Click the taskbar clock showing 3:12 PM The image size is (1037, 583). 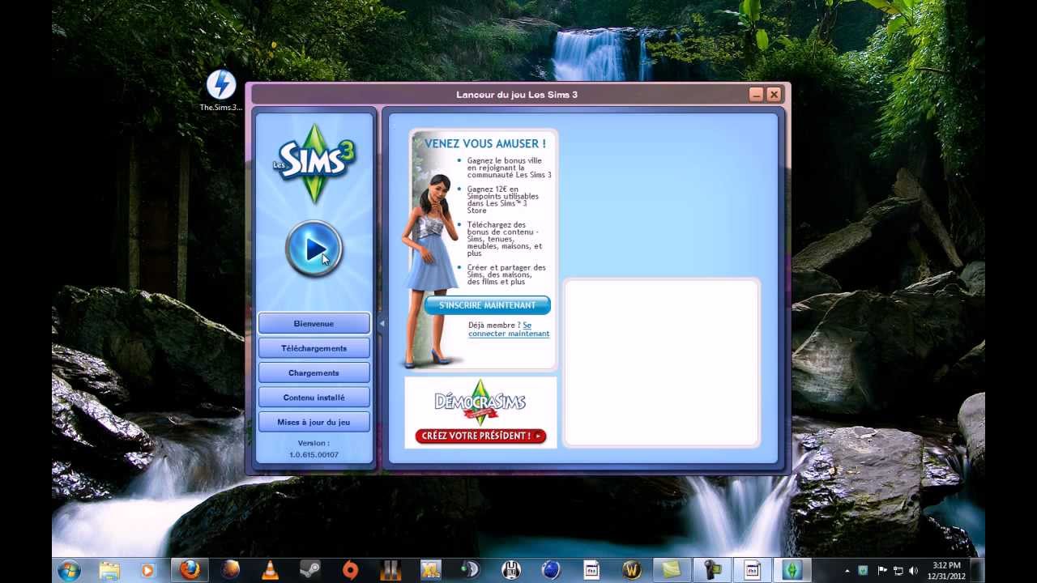pyautogui.click(x=946, y=570)
